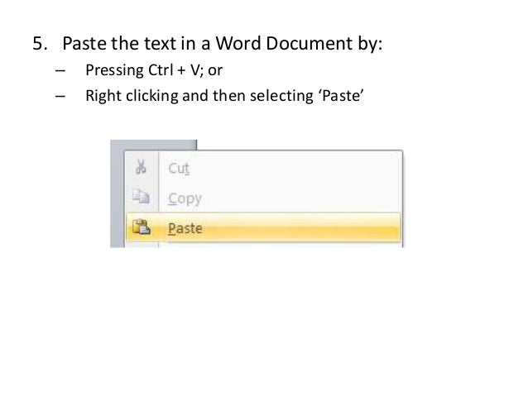The height and width of the screenshot is (396, 528).
Task: Click the words 'Word Document' in the heading
Action: click(284, 43)
